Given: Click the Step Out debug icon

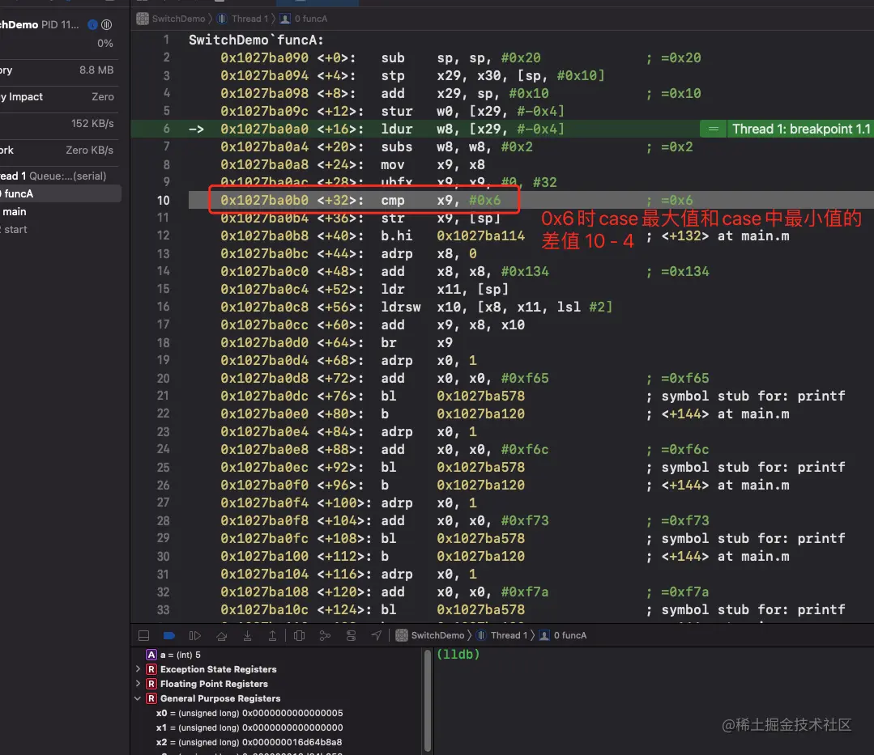Looking at the screenshot, I should click(272, 636).
